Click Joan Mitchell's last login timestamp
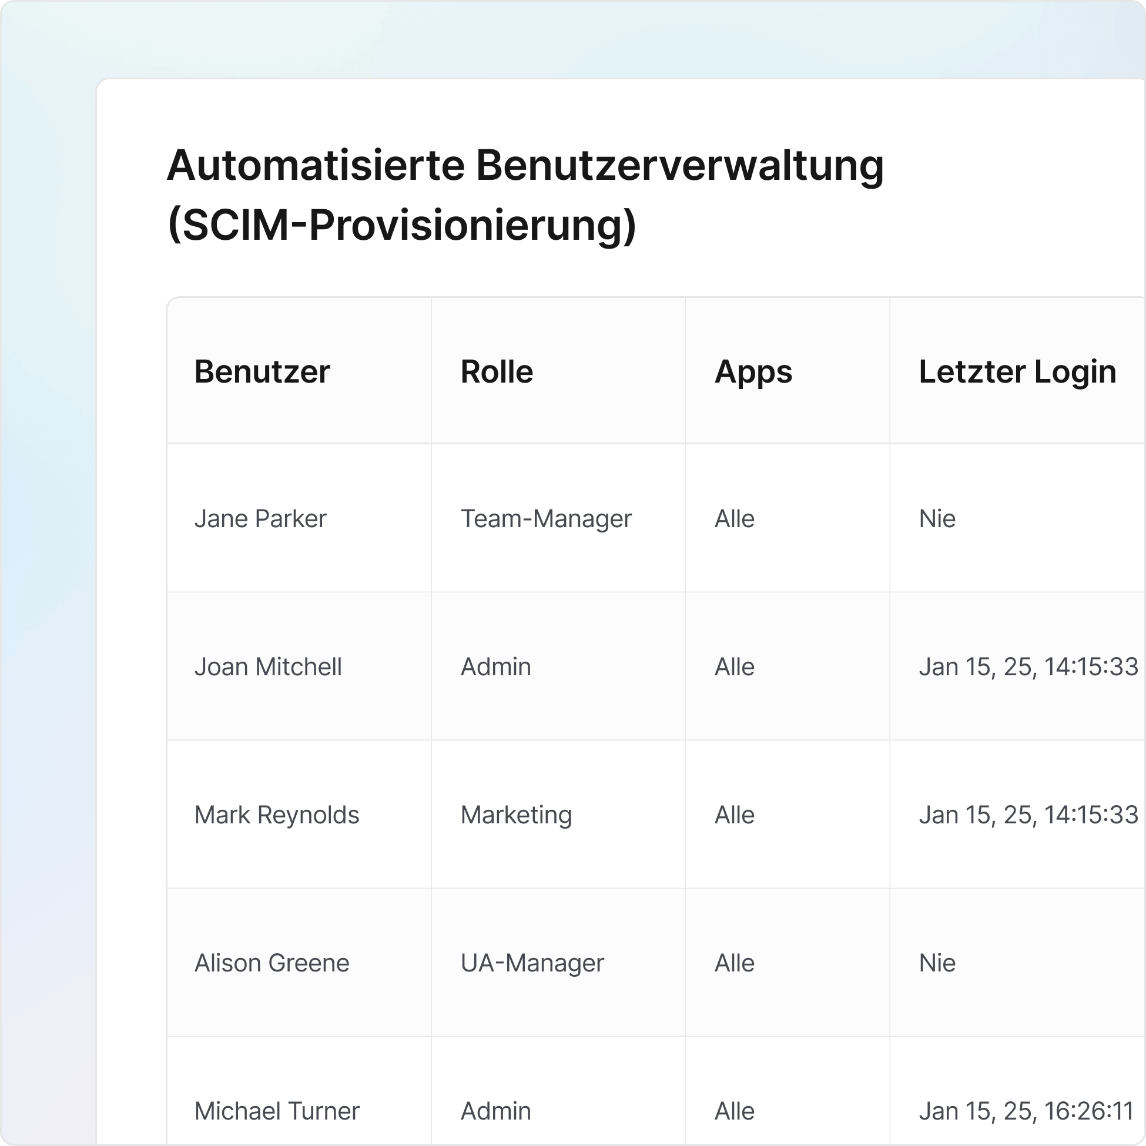The image size is (1146, 1146). click(x=1028, y=666)
